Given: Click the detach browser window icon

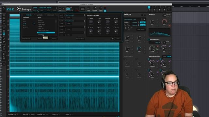Looking at the screenshot, I should click(113, 39).
